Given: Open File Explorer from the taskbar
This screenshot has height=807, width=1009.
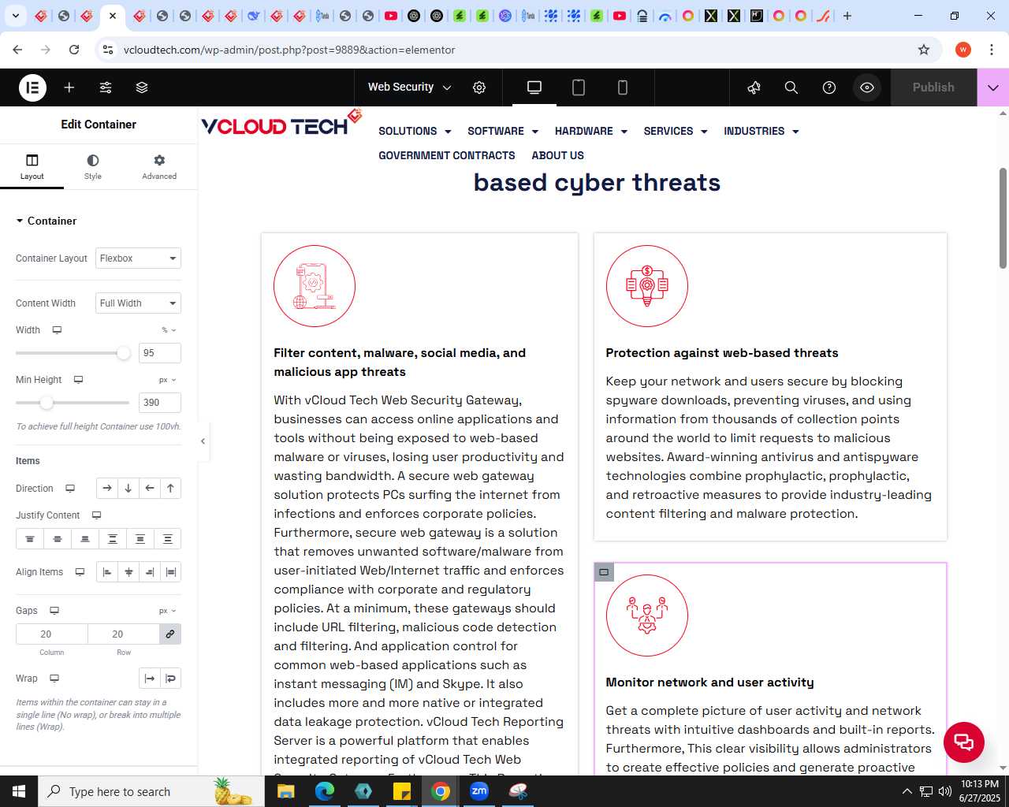Looking at the screenshot, I should coord(286,791).
